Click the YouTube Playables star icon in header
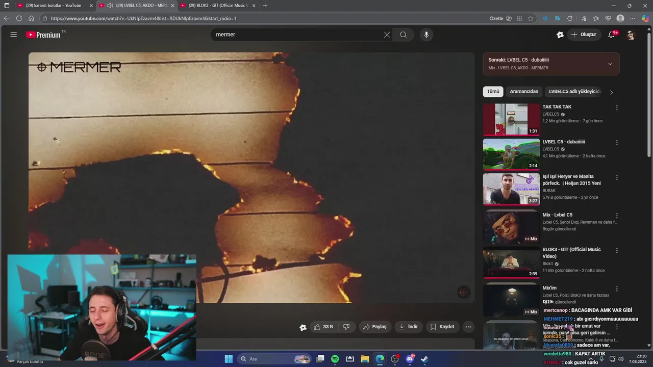The height and width of the screenshot is (367, 653). click(560, 35)
